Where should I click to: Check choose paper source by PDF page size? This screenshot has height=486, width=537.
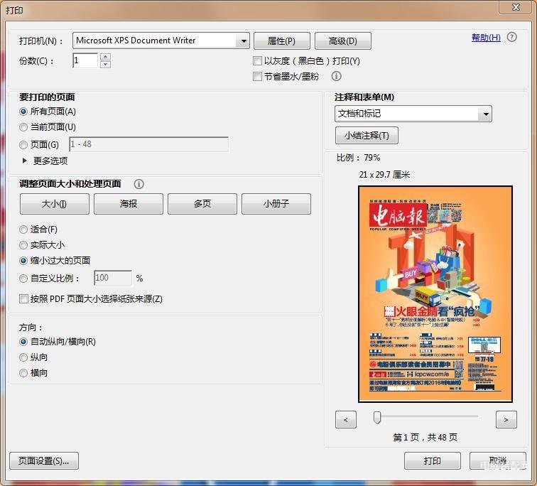[24, 299]
